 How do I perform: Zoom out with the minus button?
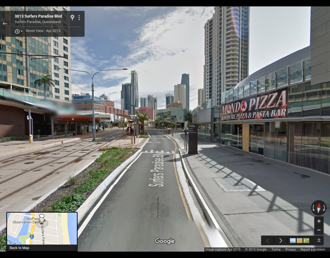click(319, 230)
